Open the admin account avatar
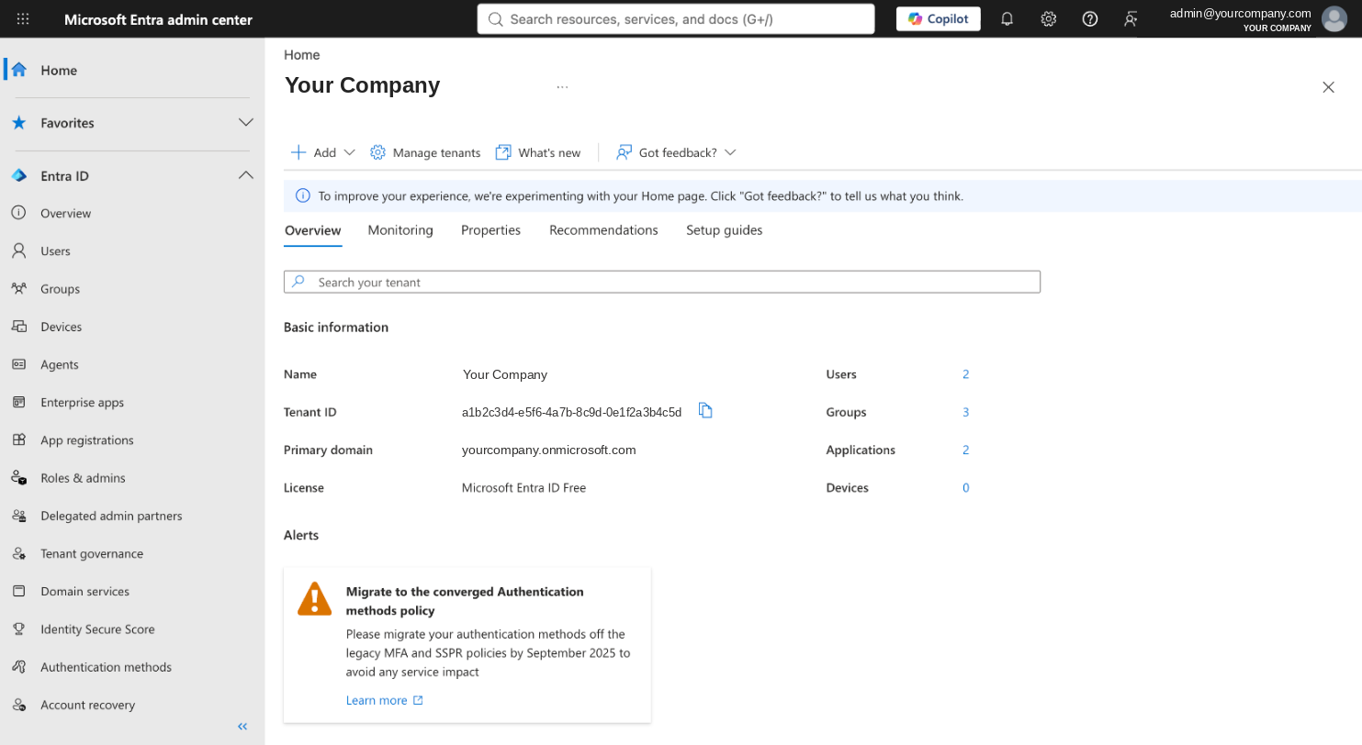Viewport: 1362px width, 745px height. pyautogui.click(x=1334, y=19)
